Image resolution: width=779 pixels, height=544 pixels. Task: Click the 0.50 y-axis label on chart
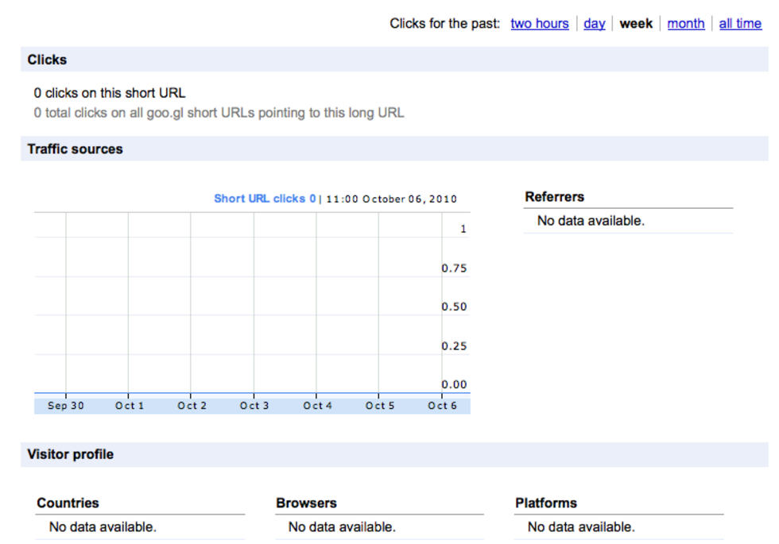click(454, 307)
